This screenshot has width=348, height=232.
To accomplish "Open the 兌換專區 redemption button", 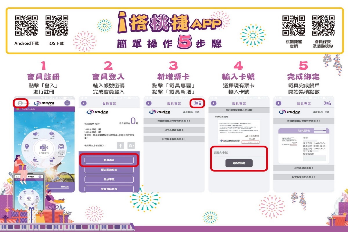I will click(109, 180).
